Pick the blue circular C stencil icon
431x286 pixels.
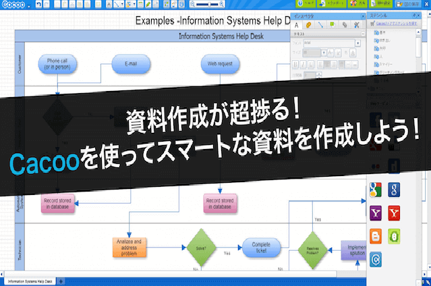[x=376, y=258]
